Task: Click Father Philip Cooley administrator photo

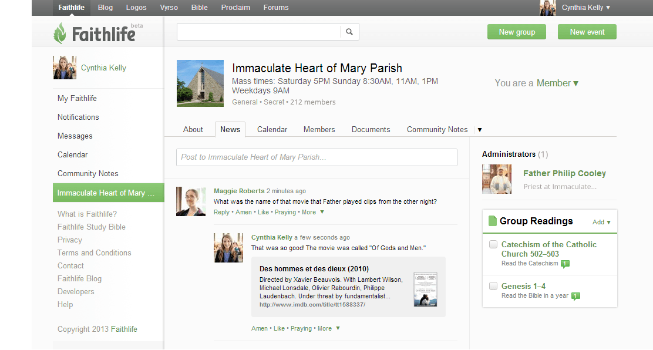Action: tap(497, 179)
